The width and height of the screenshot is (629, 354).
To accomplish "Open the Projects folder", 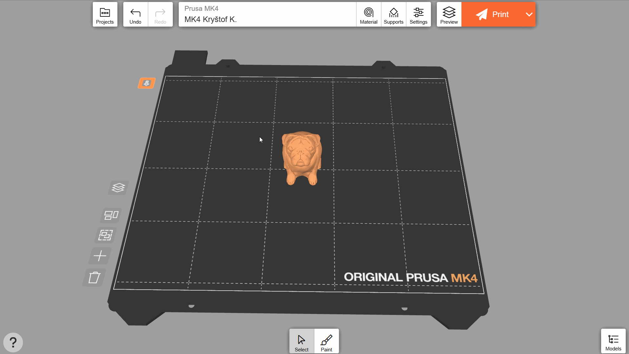I will [x=105, y=14].
